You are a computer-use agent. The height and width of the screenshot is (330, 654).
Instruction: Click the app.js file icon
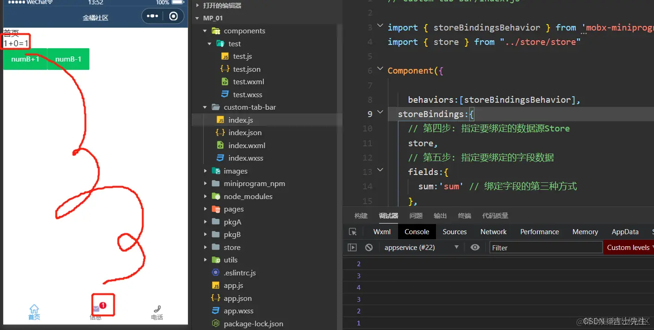(x=215, y=286)
